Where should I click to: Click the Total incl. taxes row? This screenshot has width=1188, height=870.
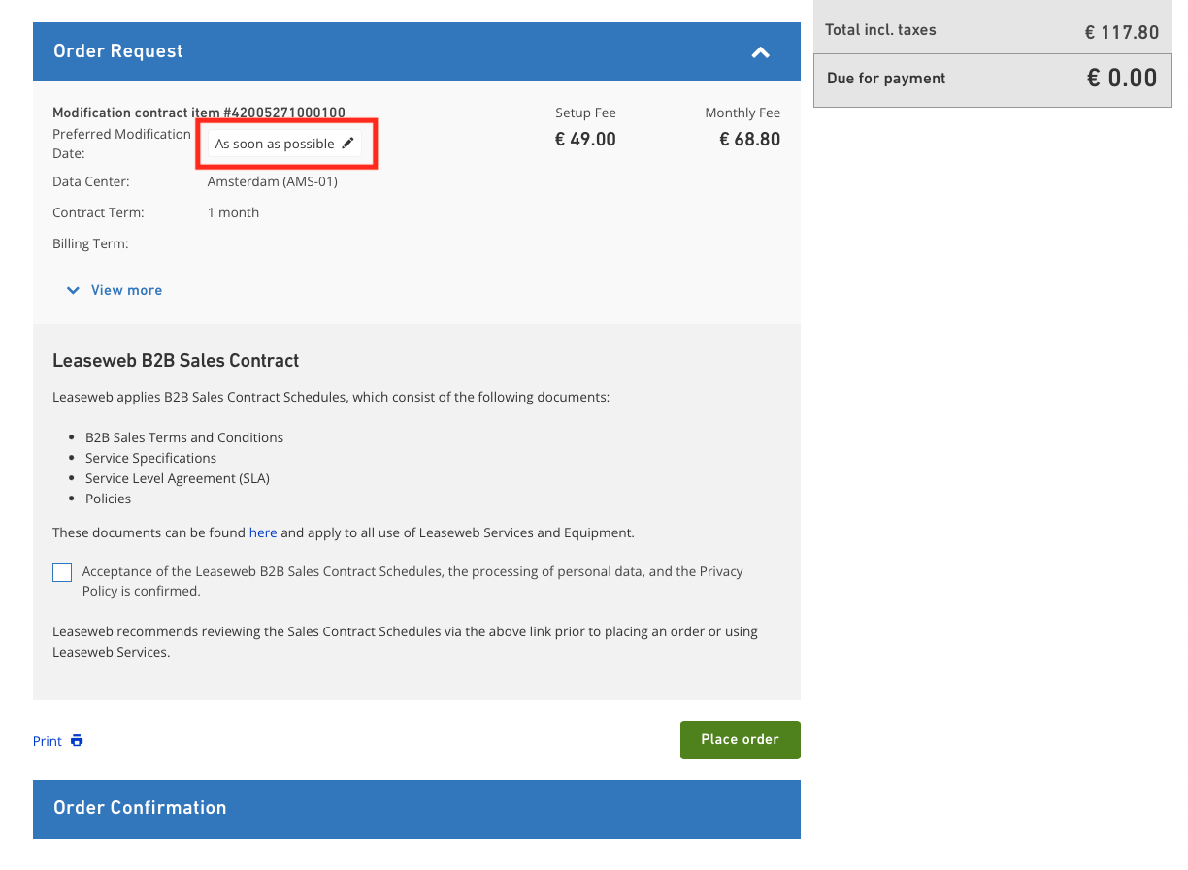(x=991, y=31)
